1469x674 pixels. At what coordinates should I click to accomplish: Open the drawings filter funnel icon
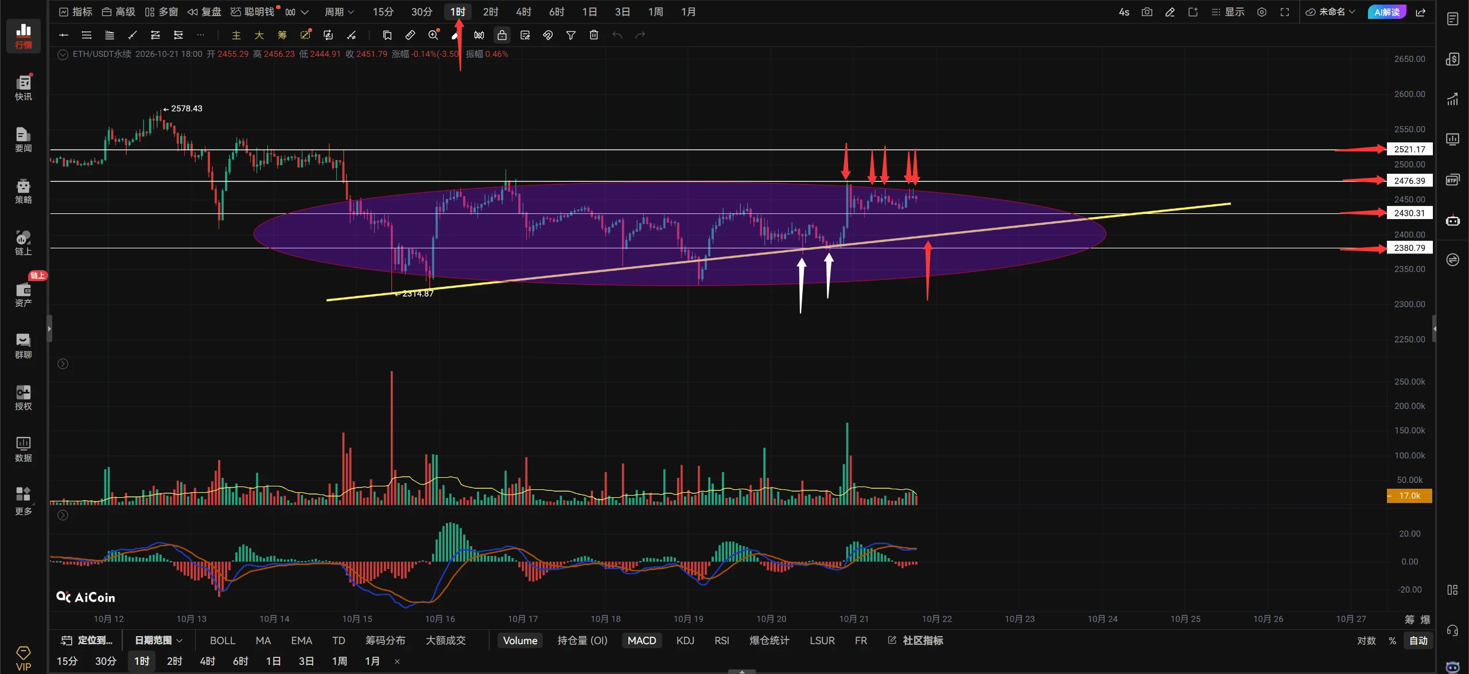(x=571, y=36)
